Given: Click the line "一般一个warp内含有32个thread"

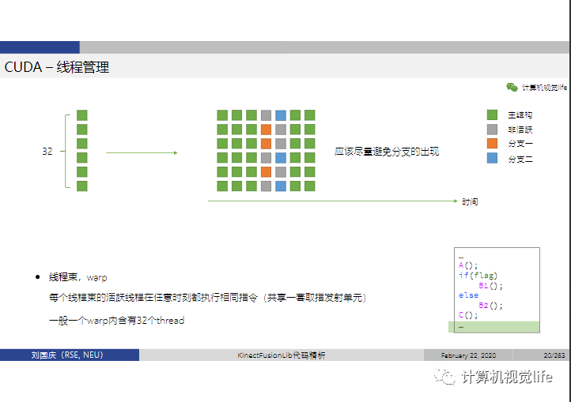Looking at the screenshot, I should (x=116, y=321).
